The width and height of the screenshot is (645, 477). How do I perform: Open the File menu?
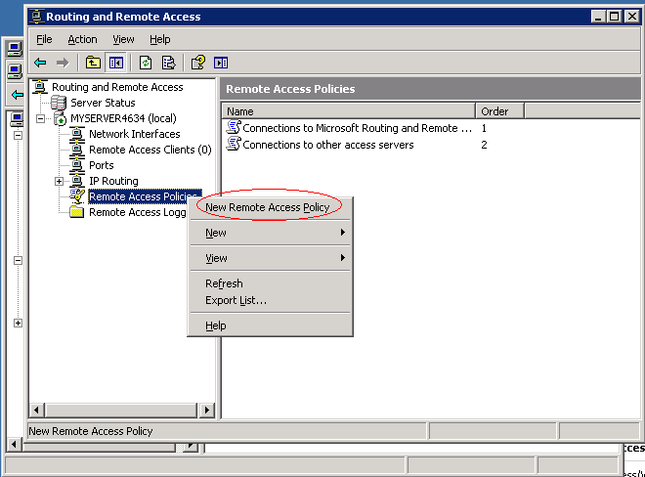click(44, 39)
